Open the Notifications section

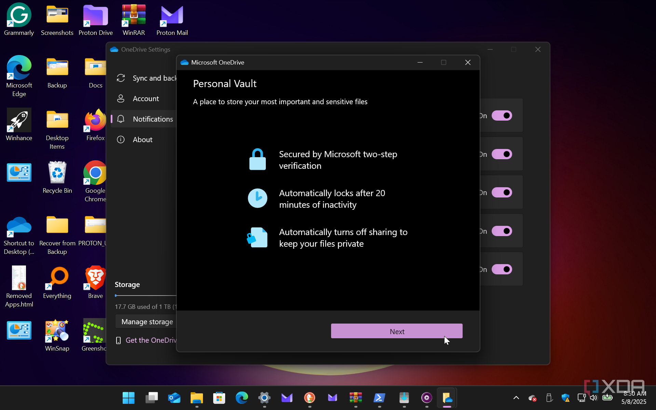153,119
